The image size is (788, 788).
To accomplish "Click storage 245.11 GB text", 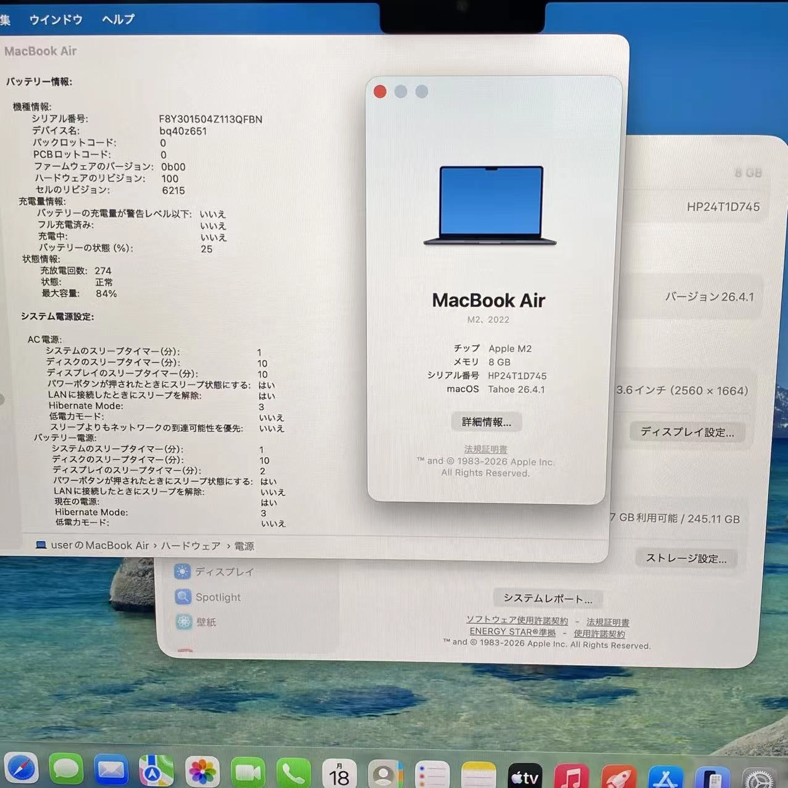I will (713, 519).
